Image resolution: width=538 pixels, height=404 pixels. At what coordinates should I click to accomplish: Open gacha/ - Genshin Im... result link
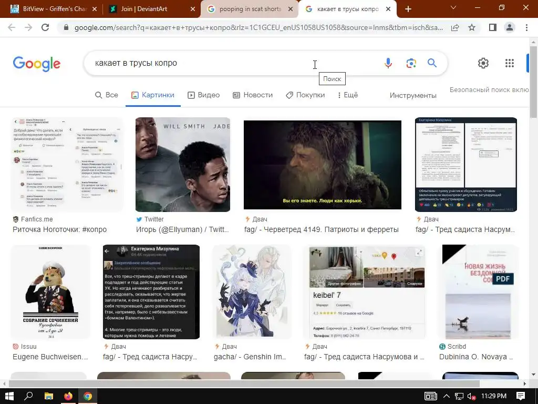(x=250, y=357)
